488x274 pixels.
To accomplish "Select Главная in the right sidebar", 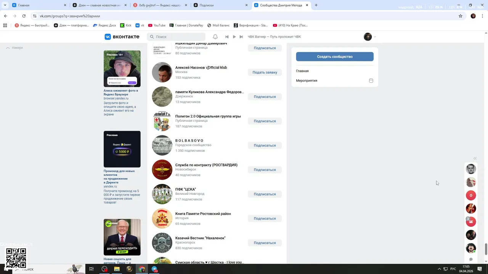I will point(302,71).
